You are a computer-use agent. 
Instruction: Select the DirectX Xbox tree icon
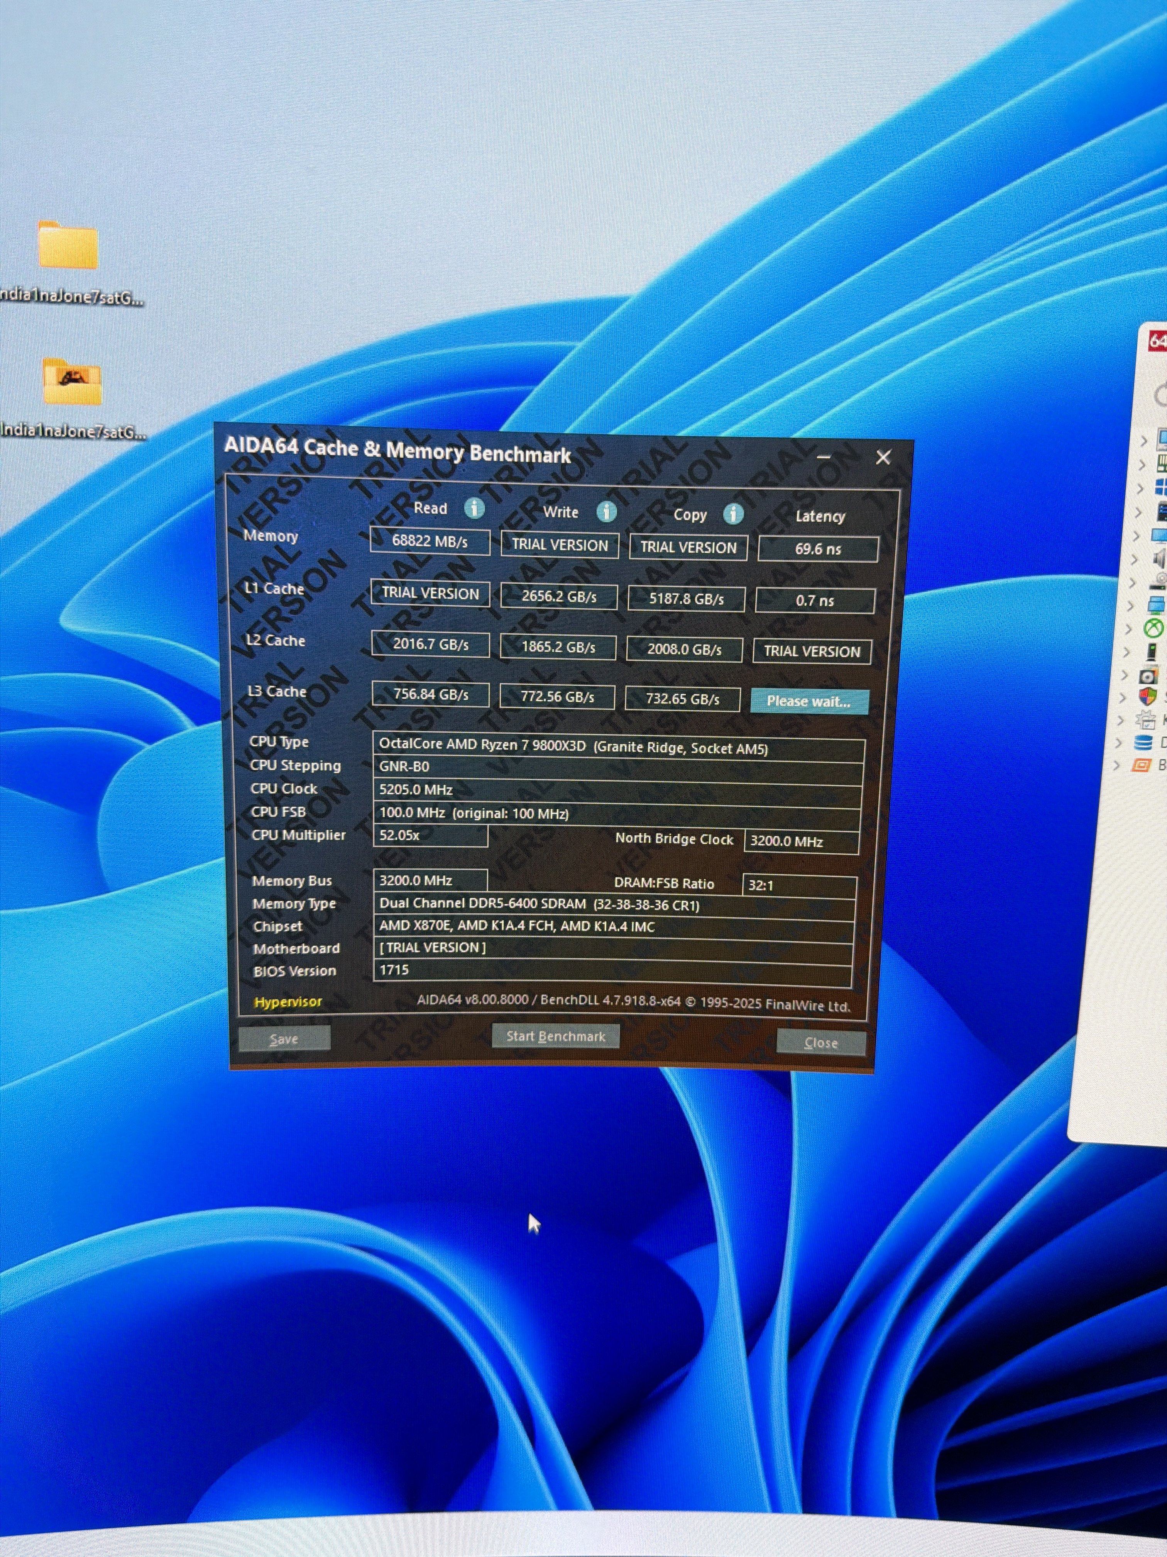pyautogui.click(x=1153, y=628)
